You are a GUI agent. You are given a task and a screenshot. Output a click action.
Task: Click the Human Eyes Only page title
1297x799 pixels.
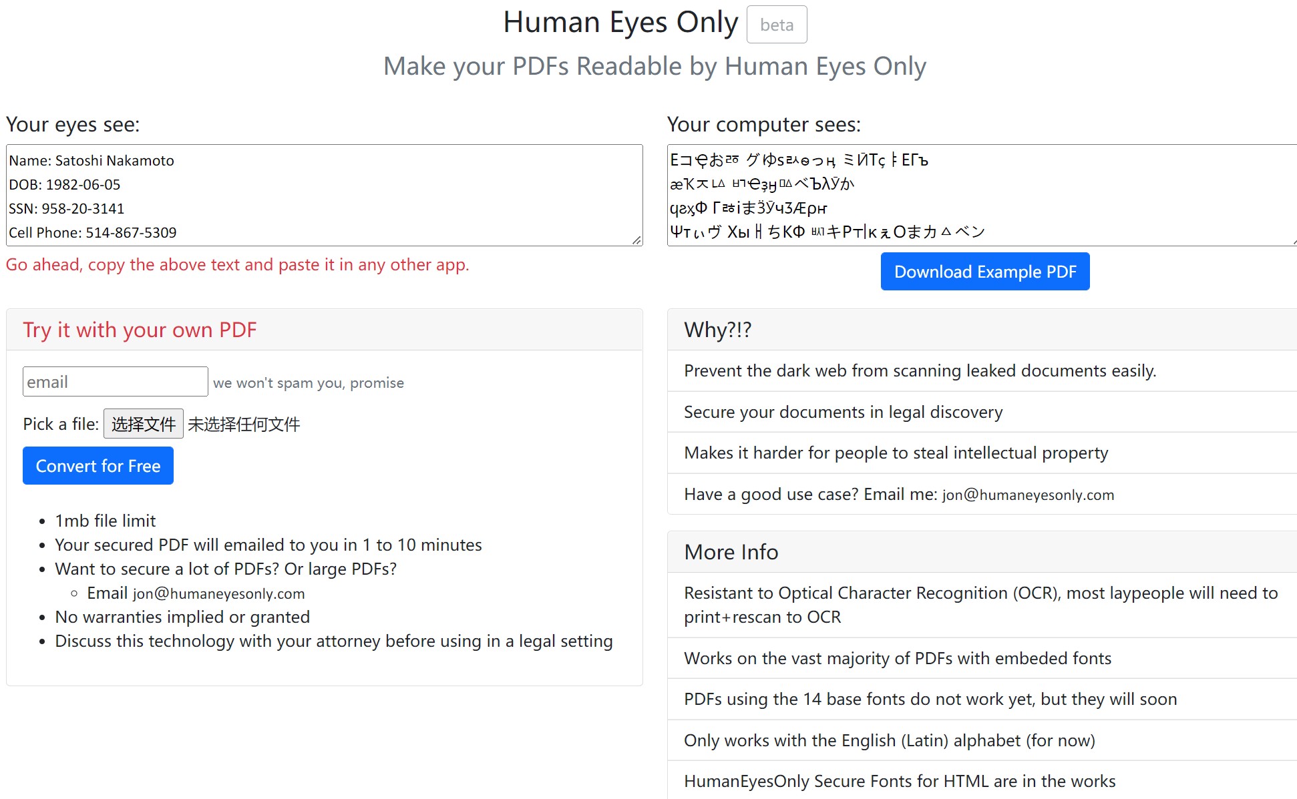pos(620,23)
